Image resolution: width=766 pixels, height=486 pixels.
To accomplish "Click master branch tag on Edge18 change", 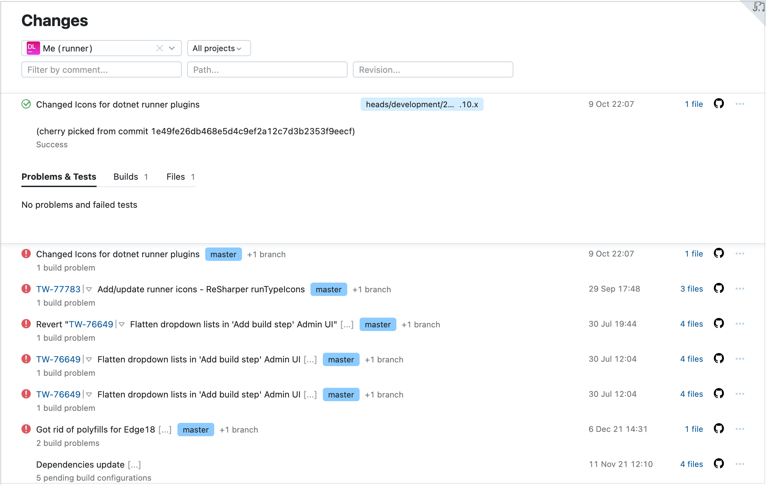I will tap(196, 430).
